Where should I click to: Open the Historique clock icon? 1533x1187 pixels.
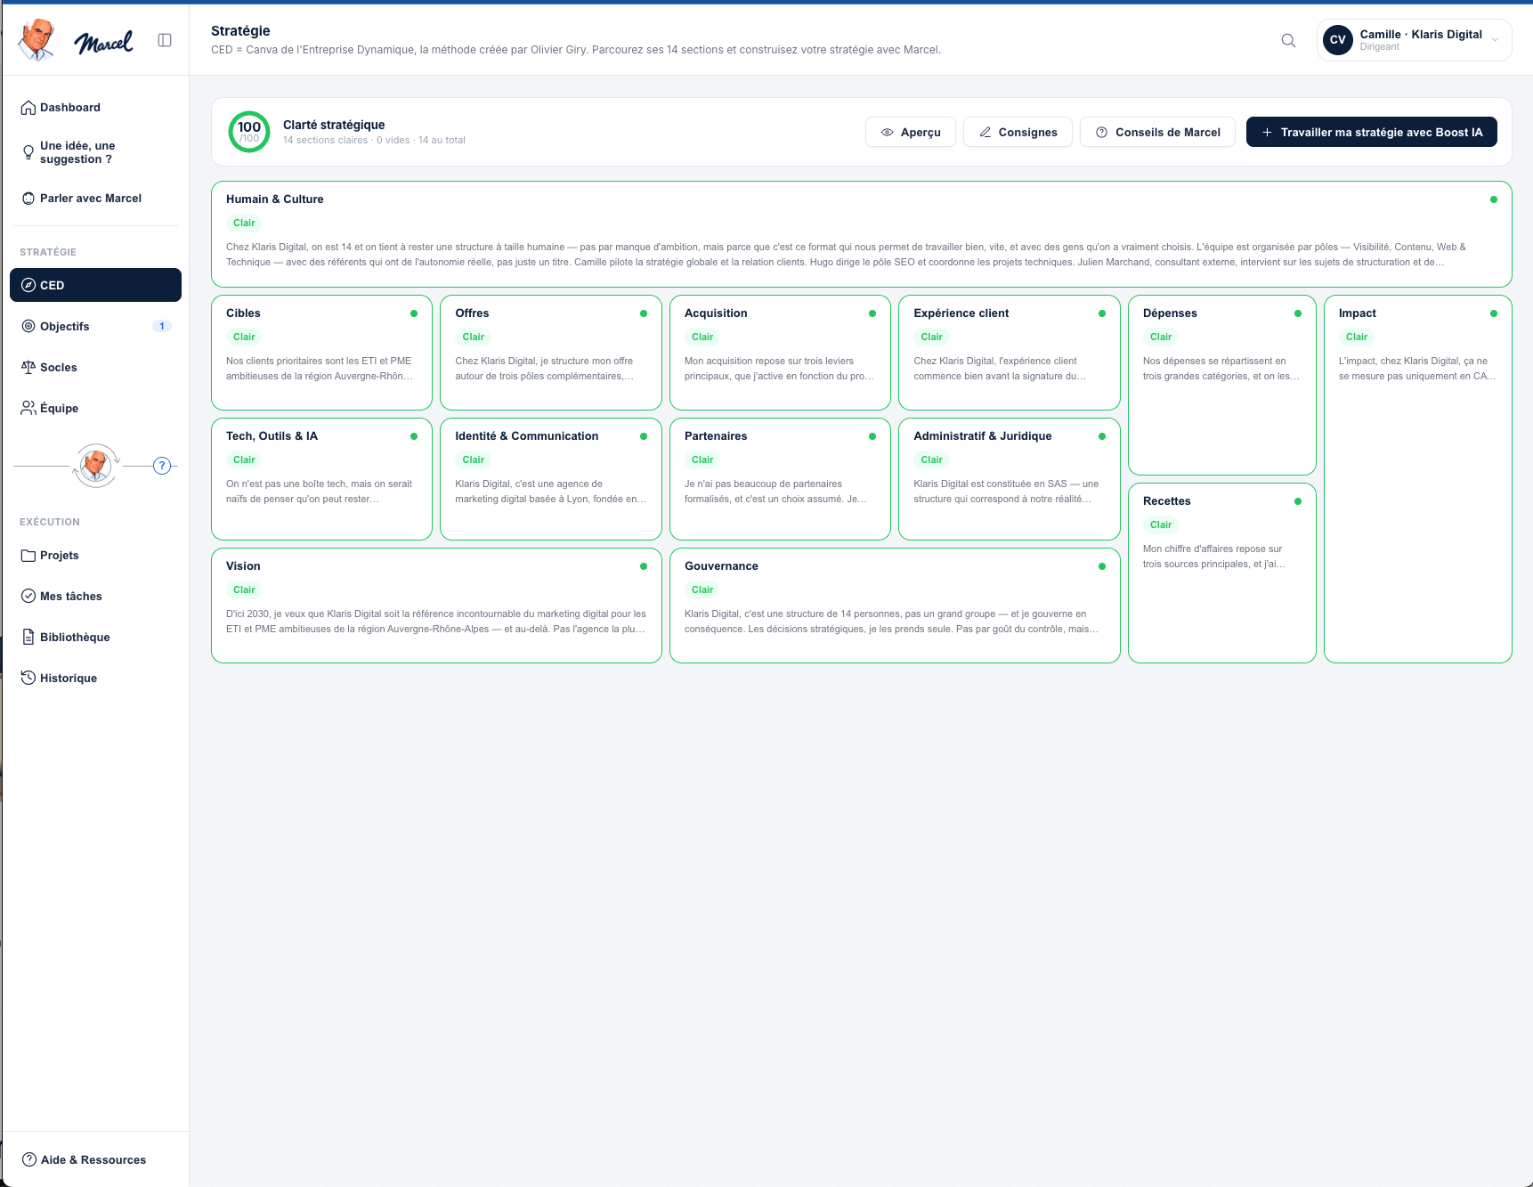28,678
